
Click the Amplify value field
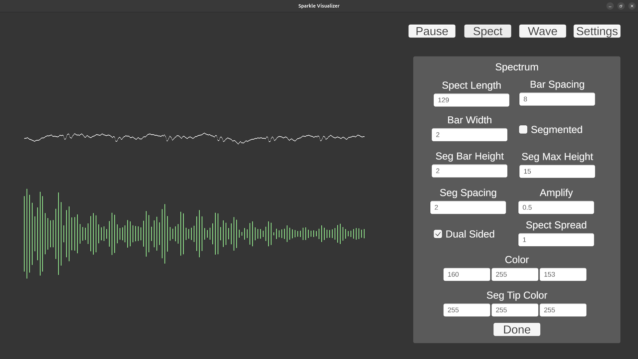click(556, 207)
